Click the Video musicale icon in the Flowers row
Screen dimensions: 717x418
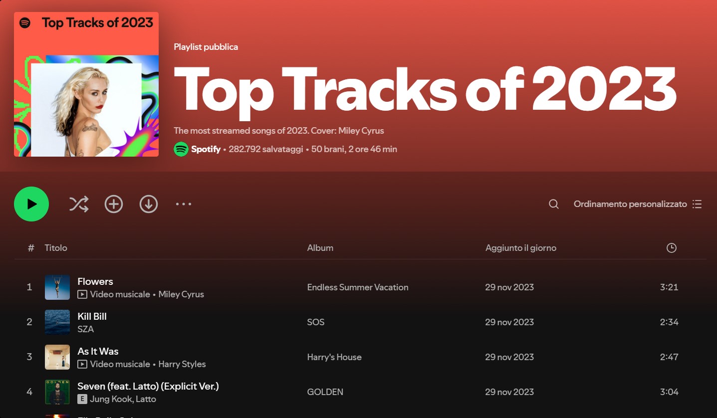click(82, 294)
